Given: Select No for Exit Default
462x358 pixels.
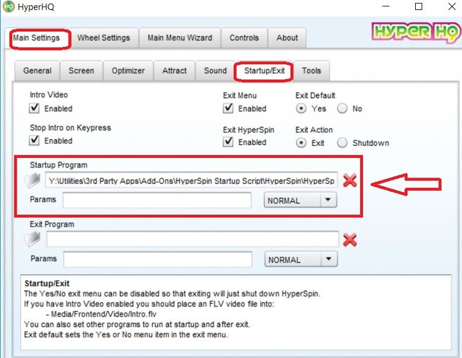Looking at the screenshot, I should (x=342, y=108).
